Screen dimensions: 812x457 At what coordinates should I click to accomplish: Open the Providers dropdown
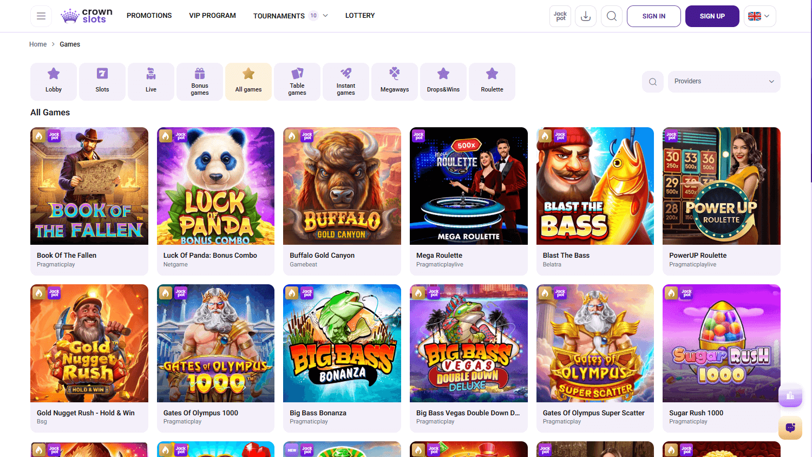(724, 81)
